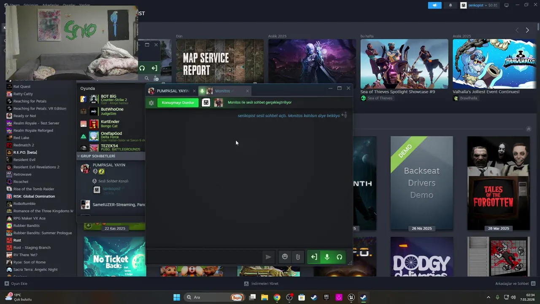Screen dimensions: 540x304
Task: Show hidden system tray icons chevron
Action: pos(489,297)
